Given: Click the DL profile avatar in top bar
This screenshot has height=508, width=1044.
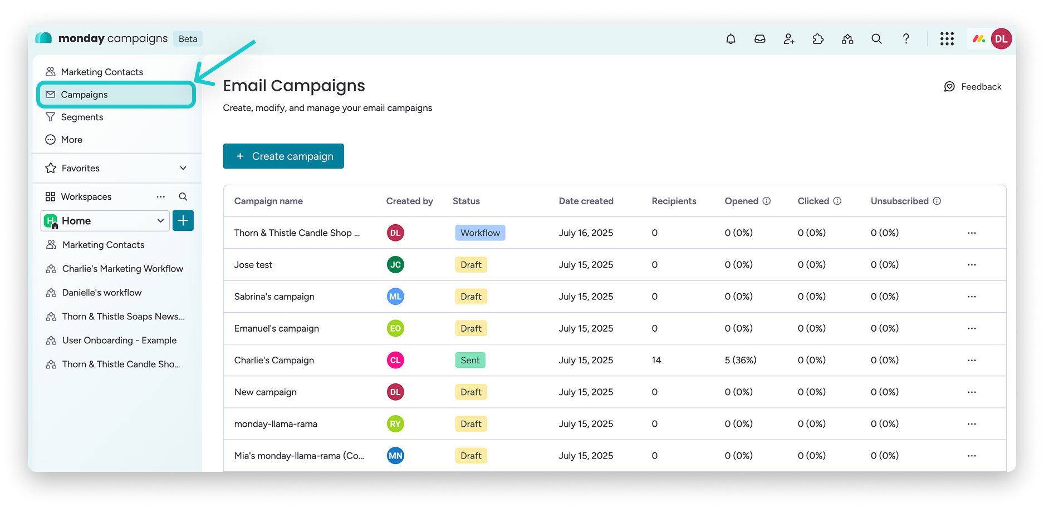Looking at the screenshot, I should [1001, 39].
